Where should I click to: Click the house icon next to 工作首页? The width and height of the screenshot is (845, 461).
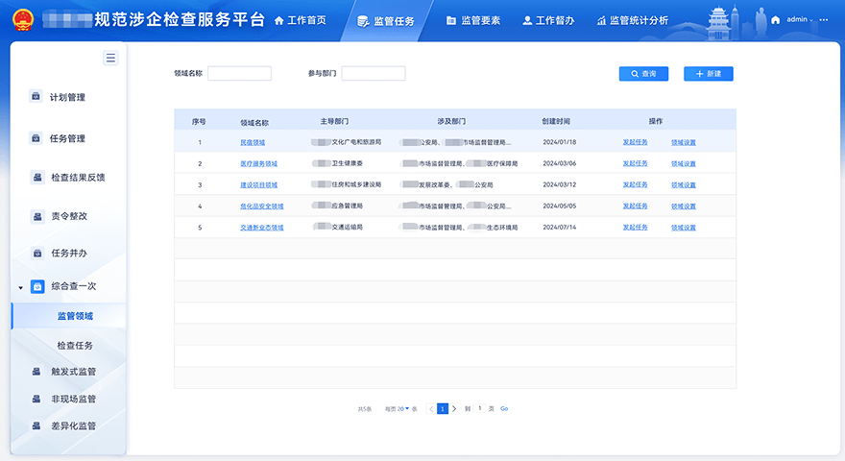coord(278,20)
